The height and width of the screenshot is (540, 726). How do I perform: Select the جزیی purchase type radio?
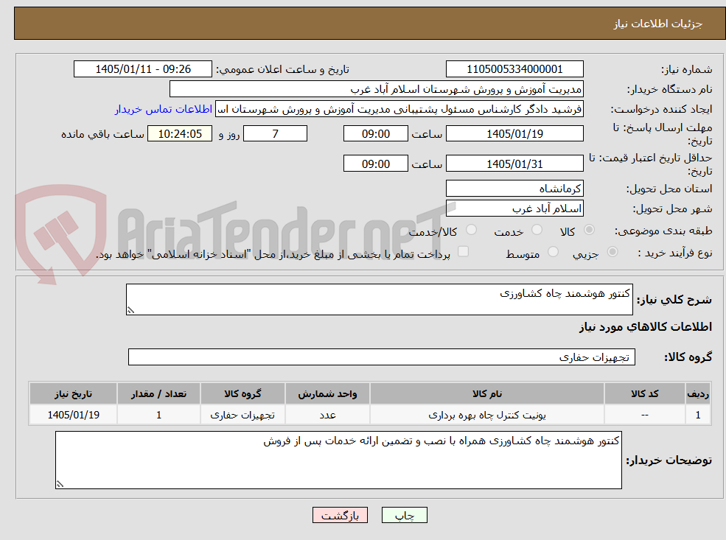(x=612, y=252)
